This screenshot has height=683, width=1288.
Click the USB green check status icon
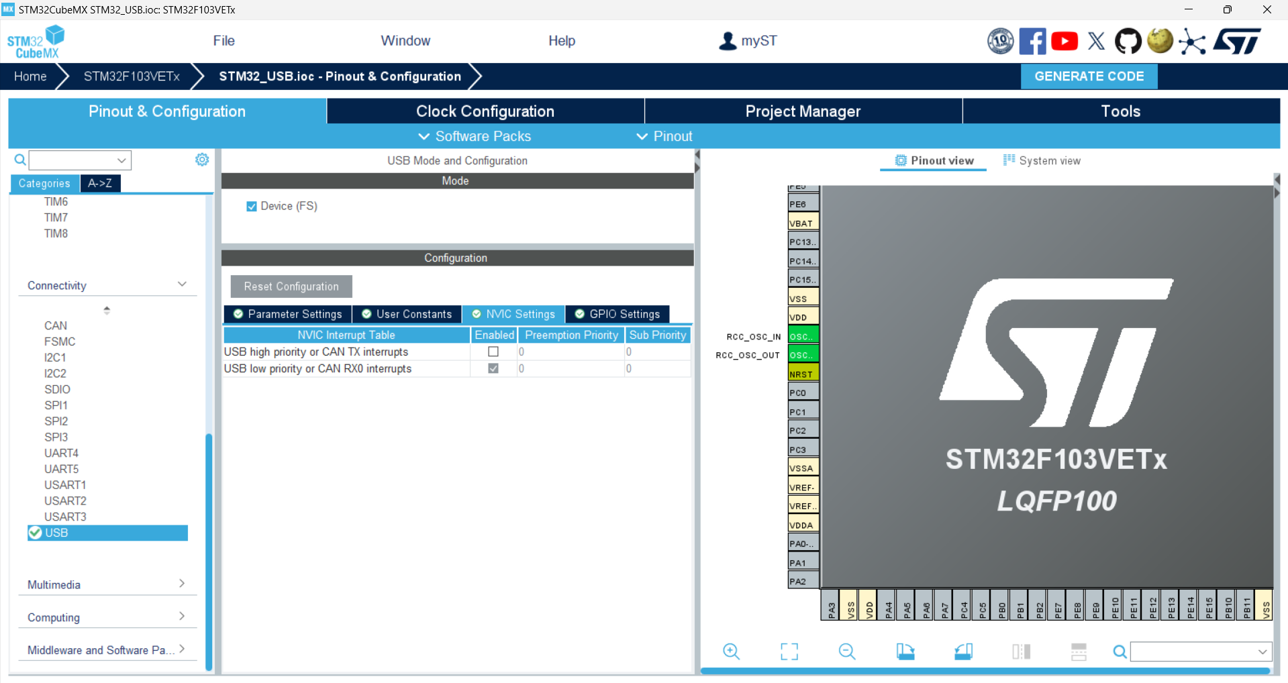pyautogui.click(x=36, y=533)
